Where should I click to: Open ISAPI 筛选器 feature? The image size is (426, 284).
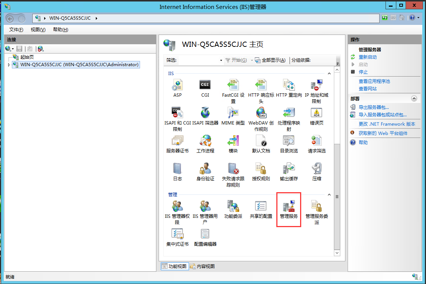coord(205,116)
